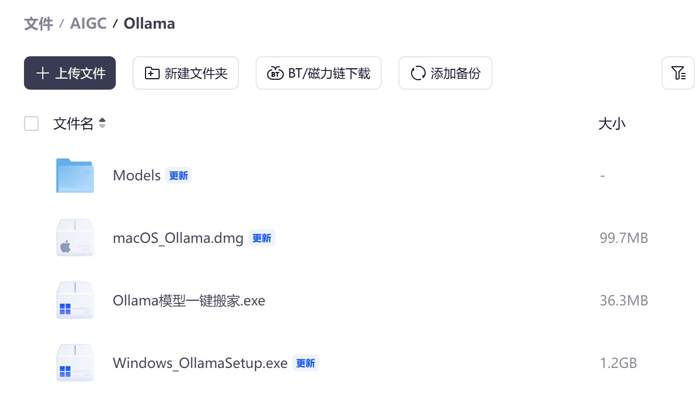
Task: Click the BT/磁力链下载 button
Action: (x=319, y=73)
